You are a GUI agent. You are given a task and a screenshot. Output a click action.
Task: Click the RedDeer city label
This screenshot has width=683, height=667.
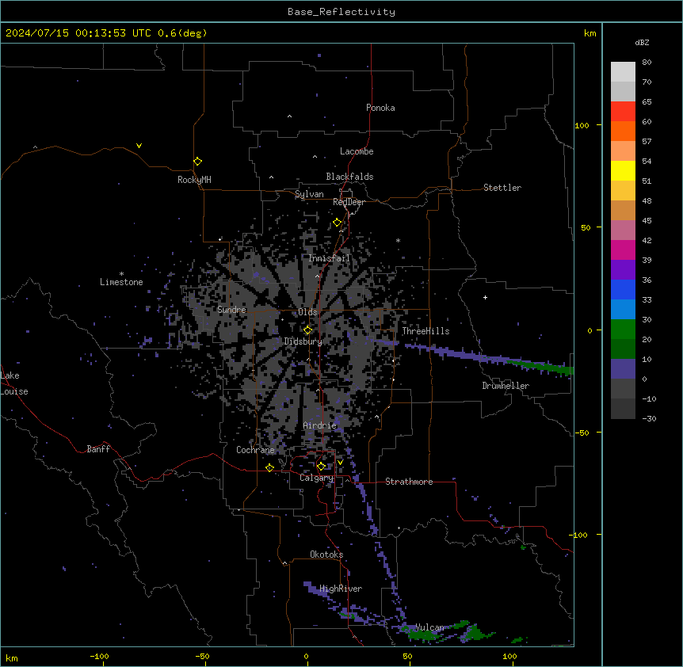click(349, 202)
